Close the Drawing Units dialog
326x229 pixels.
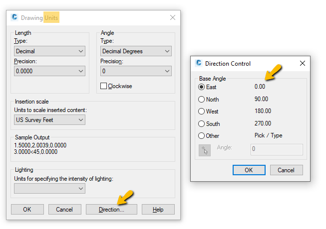pos(173,17)
